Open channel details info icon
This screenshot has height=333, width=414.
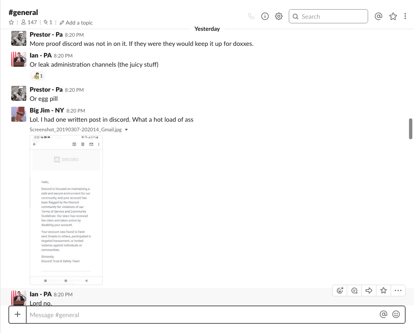point(265,17)
